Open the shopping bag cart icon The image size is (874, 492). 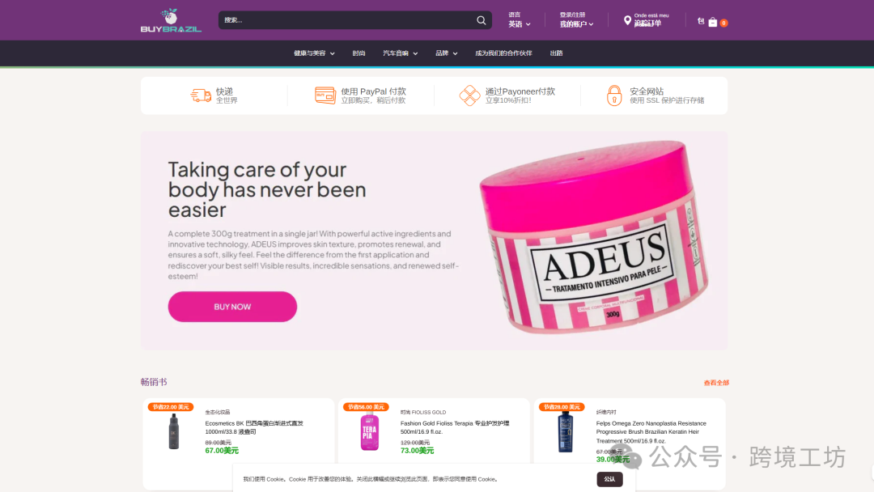(712, 23)
